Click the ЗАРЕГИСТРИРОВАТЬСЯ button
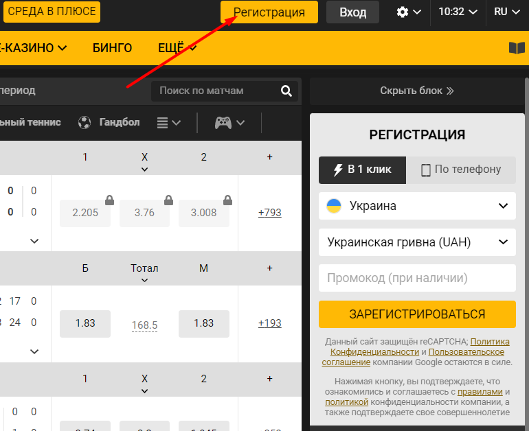The width and height of the screenshot is (529, 431). (417, 314)
